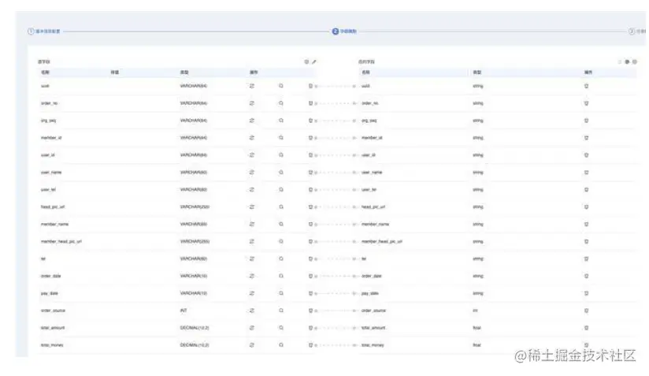This screenshot has width=649, height=376.
Task: Click swap icon in source order_source row
Action: click(x=252, y=311)
